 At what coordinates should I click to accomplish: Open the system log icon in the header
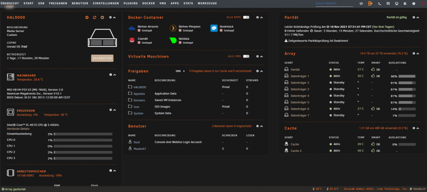point(405,3)
